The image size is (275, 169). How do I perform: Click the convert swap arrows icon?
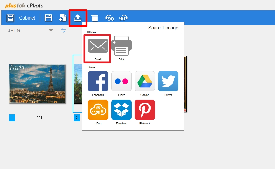tap(63, 30)
